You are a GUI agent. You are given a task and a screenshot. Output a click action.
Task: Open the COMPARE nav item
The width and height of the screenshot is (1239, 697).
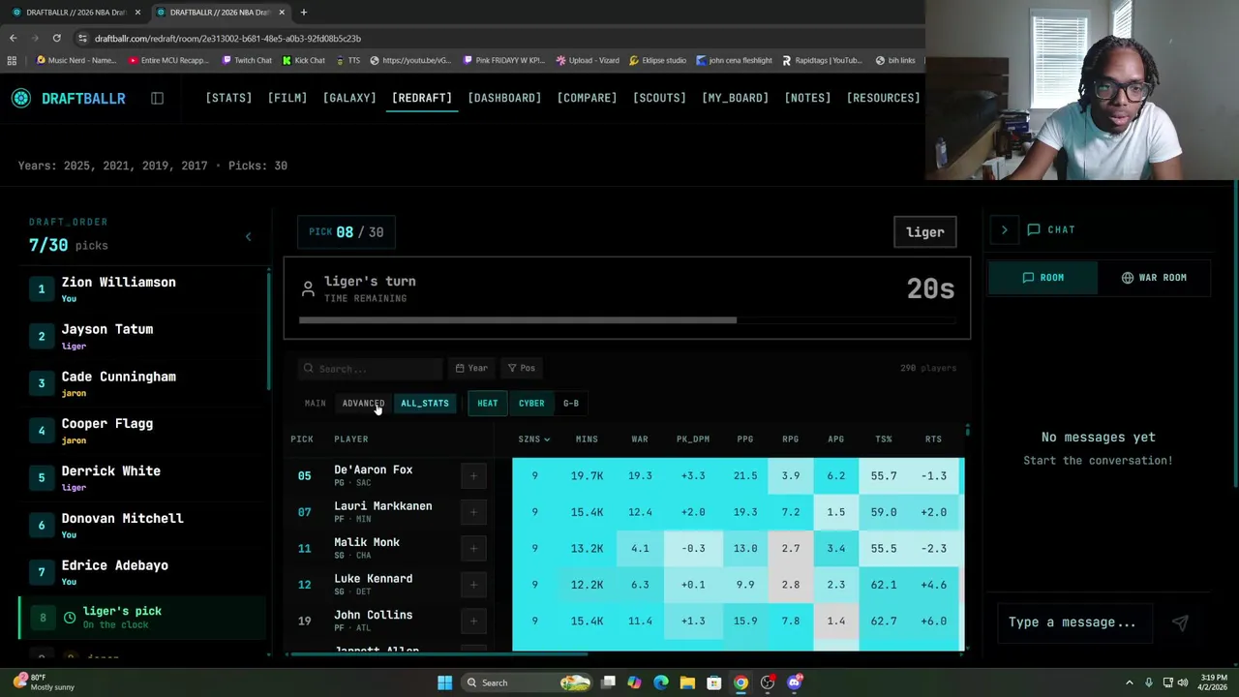[x=587, y=98]
